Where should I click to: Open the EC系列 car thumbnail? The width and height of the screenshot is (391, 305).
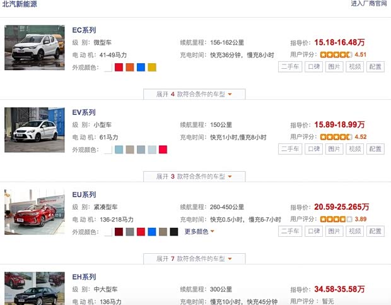(35, 47)
